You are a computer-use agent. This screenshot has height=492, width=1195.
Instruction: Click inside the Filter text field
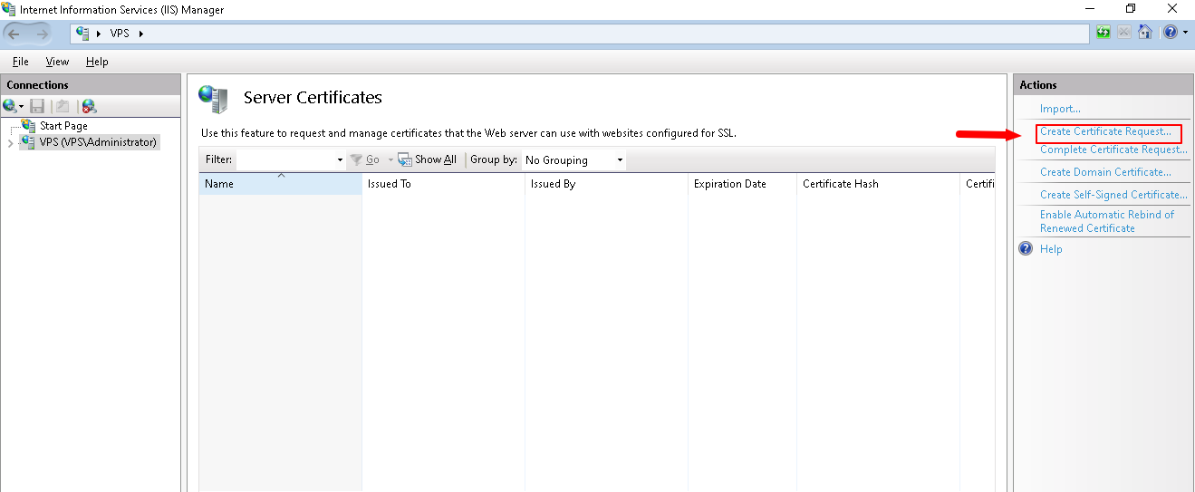click(285, 160)
